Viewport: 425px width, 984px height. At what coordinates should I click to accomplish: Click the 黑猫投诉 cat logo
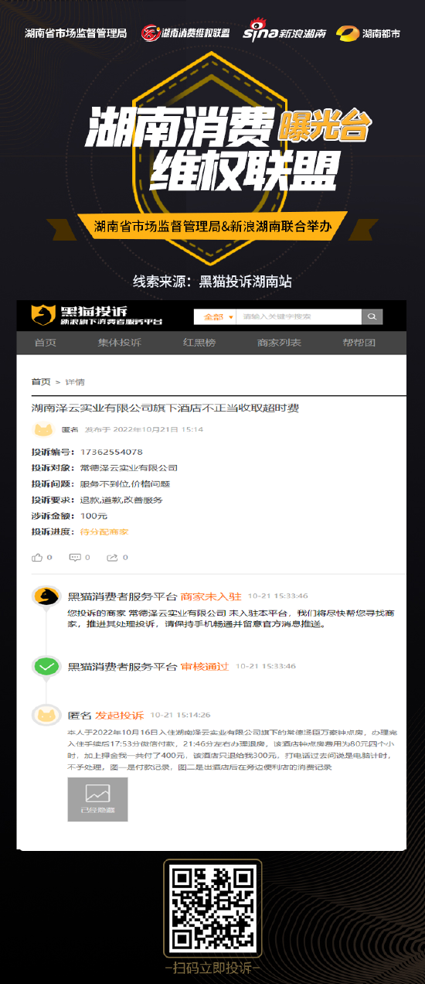tap(42, 315)
